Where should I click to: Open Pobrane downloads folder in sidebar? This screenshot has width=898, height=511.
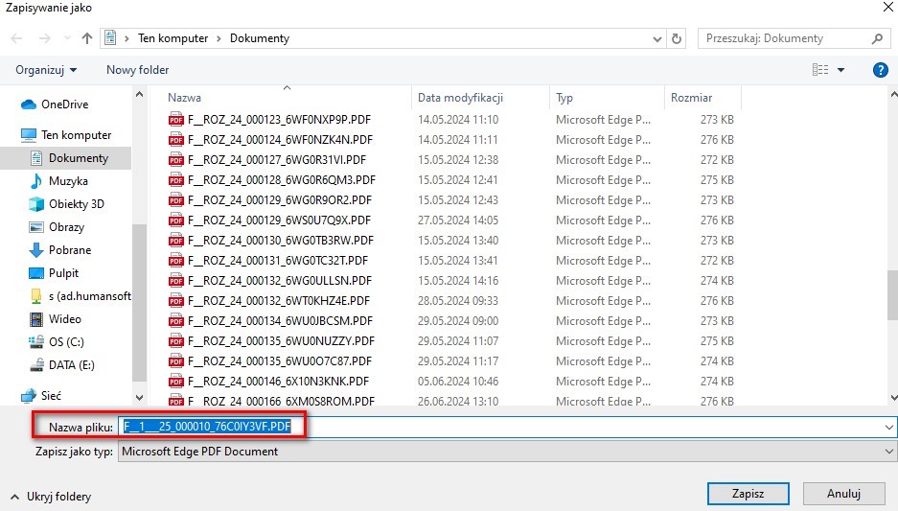[x=70, y=250]
